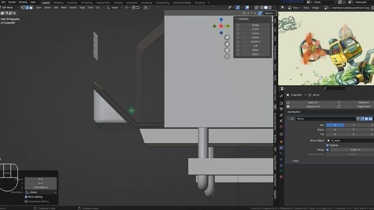The width and height of the screenshot is (374, 210).
Task: Open the Window menu
Action: (23, 2)
